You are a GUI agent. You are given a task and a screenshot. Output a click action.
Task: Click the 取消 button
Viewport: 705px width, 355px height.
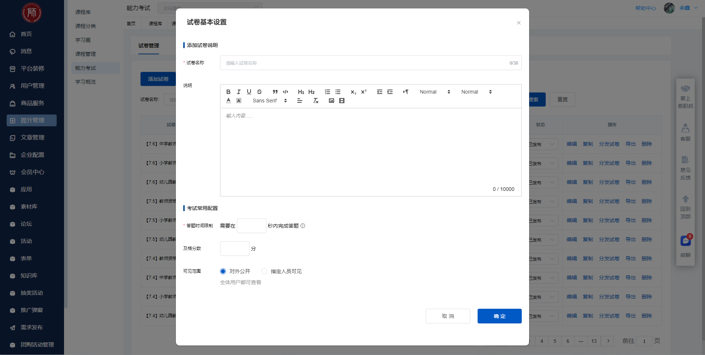(x=448, y=316)
